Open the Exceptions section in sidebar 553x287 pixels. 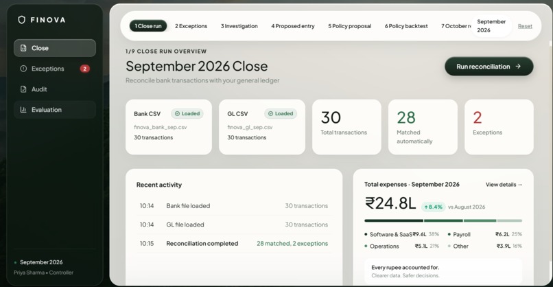55,69
